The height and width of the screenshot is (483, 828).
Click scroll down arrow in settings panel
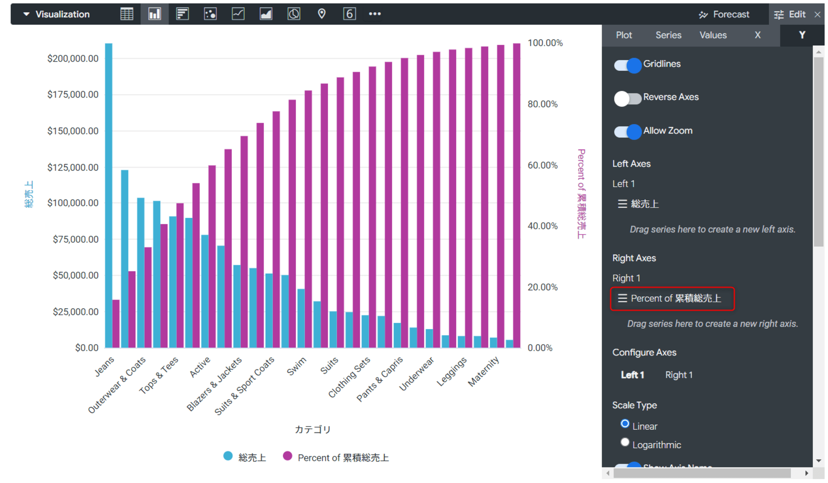(818, 461)
